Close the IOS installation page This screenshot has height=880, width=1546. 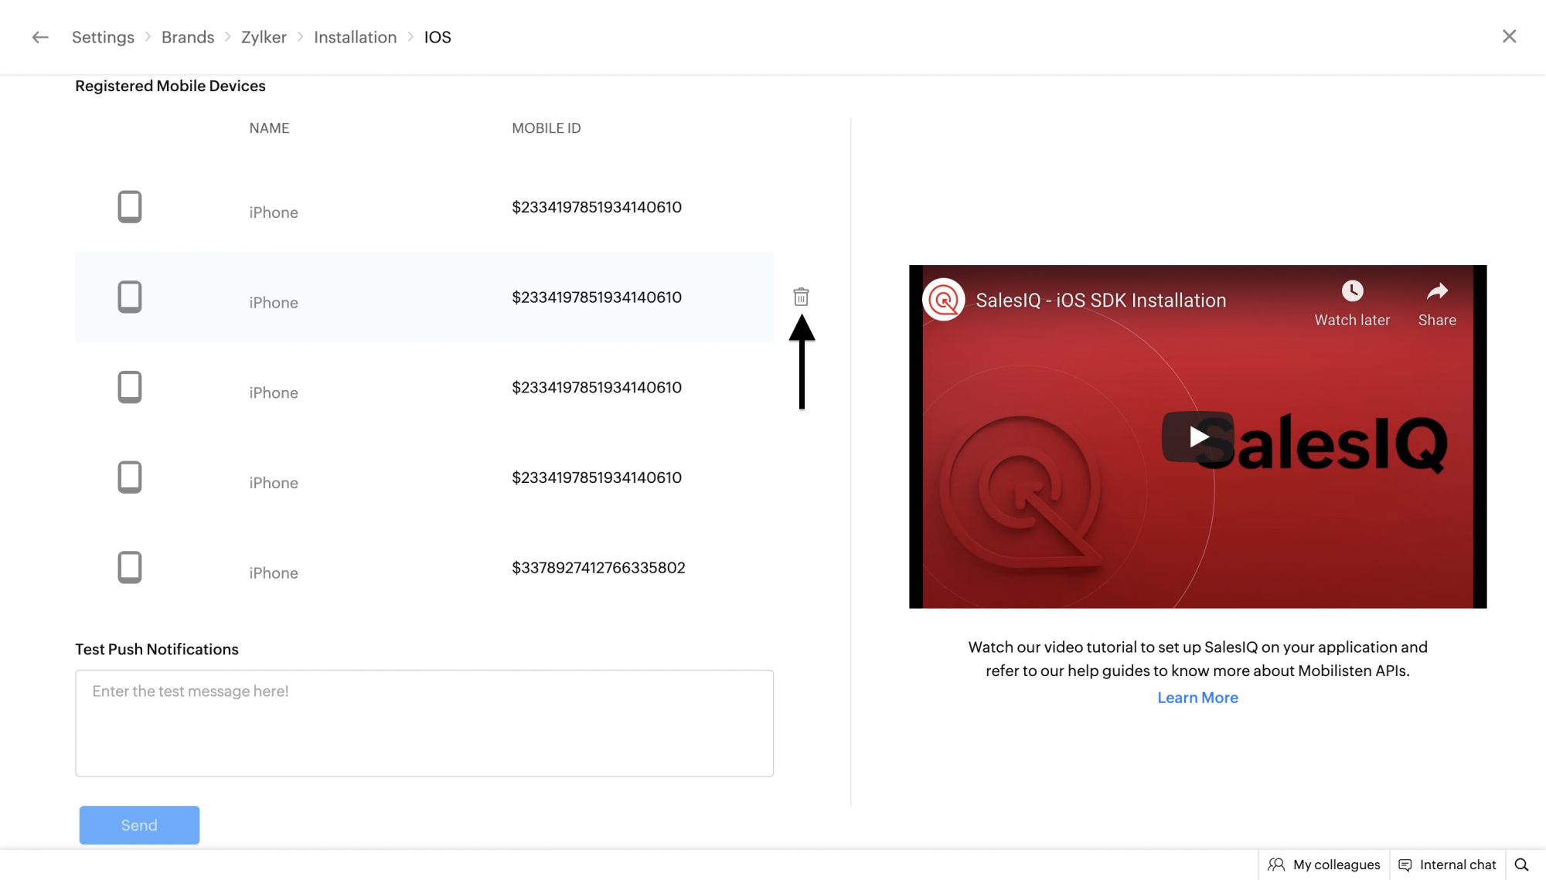point(1509,36)
